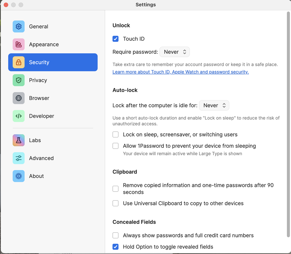Click the Privacy shield icon

point(19,80)
